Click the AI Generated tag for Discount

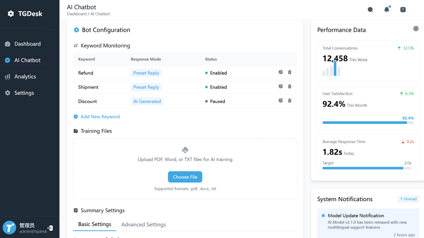pyautogui.click(x=147, y=102)
